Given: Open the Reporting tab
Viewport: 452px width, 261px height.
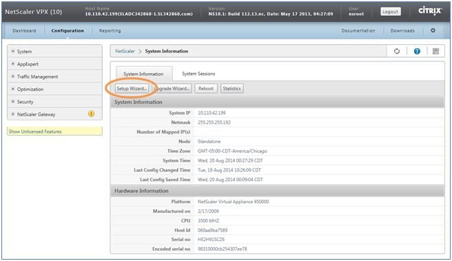Looking at the screenshot, I should [110, 30].
